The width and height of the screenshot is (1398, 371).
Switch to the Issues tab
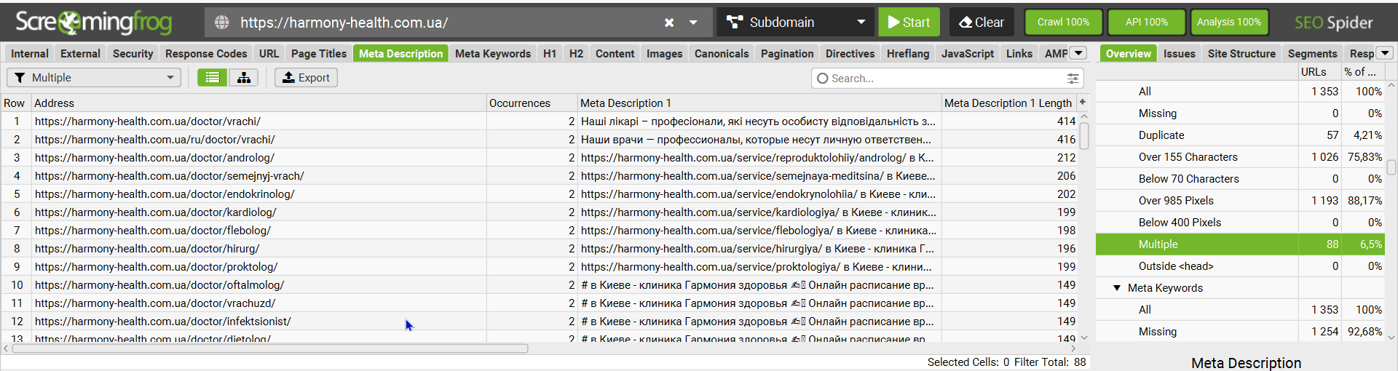[x=1179, y=53]
